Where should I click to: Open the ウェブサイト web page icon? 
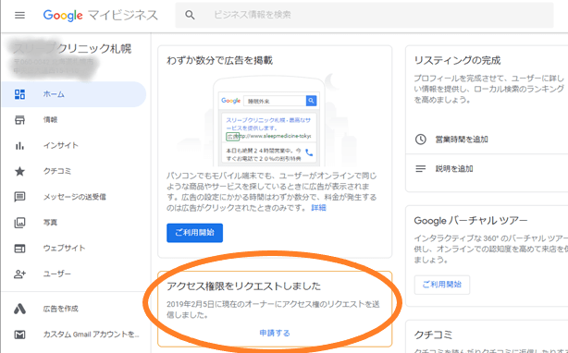19,249
